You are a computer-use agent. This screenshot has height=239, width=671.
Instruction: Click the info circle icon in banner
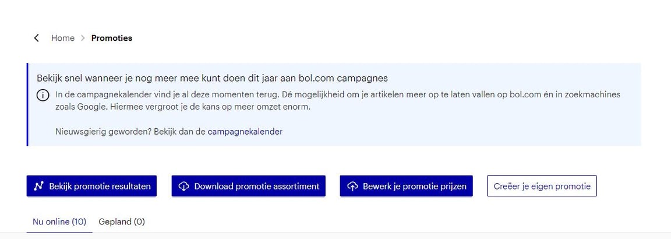[x=43, y=95]
